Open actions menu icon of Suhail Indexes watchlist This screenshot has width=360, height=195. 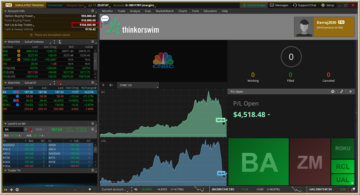click(93, 42)
